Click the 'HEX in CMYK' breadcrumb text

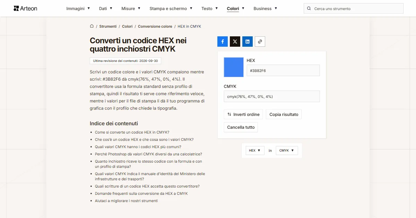point(189,26)
